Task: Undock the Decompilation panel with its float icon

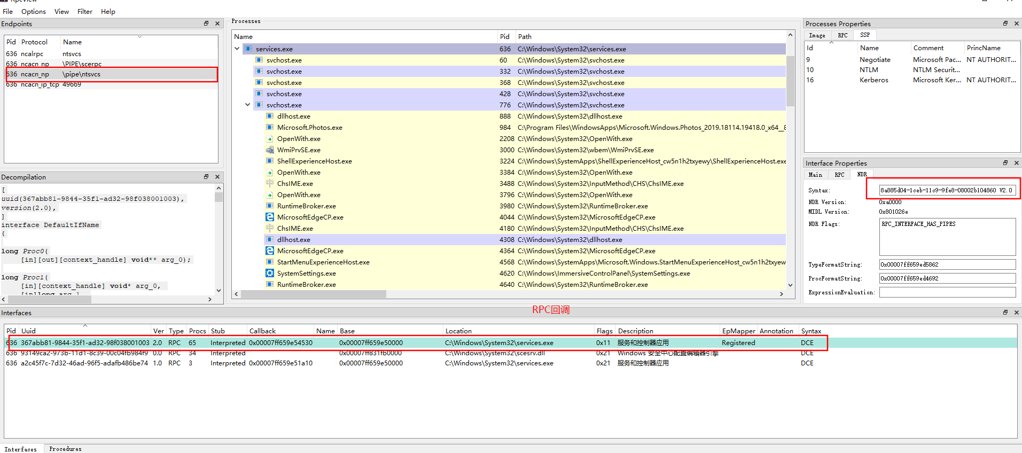Action: [x=206, y=177]
